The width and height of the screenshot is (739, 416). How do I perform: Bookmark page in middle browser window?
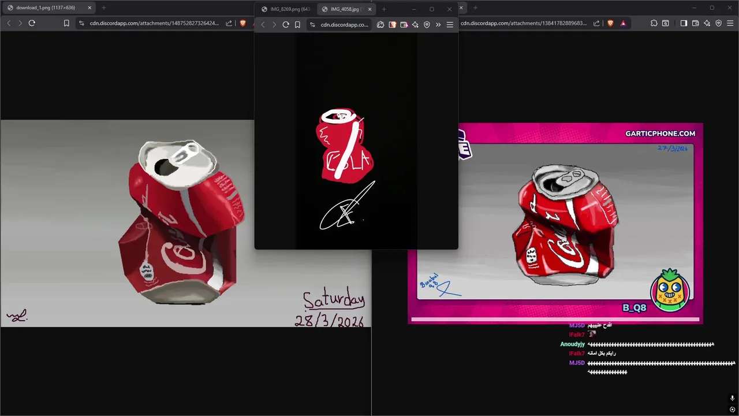(297, 25)
